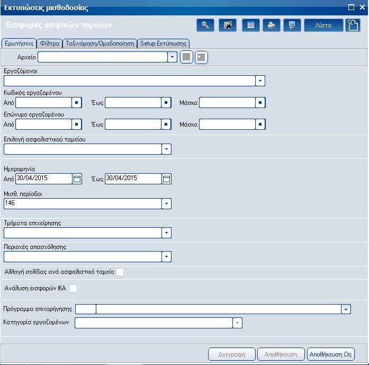Click the second gray square button next to Αρχείο

(x=201, y=57)
